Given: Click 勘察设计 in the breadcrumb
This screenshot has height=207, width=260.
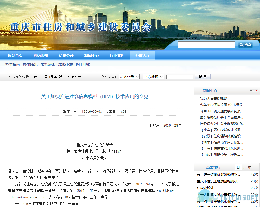Looking at the screenshot, I should click(57, 77).
